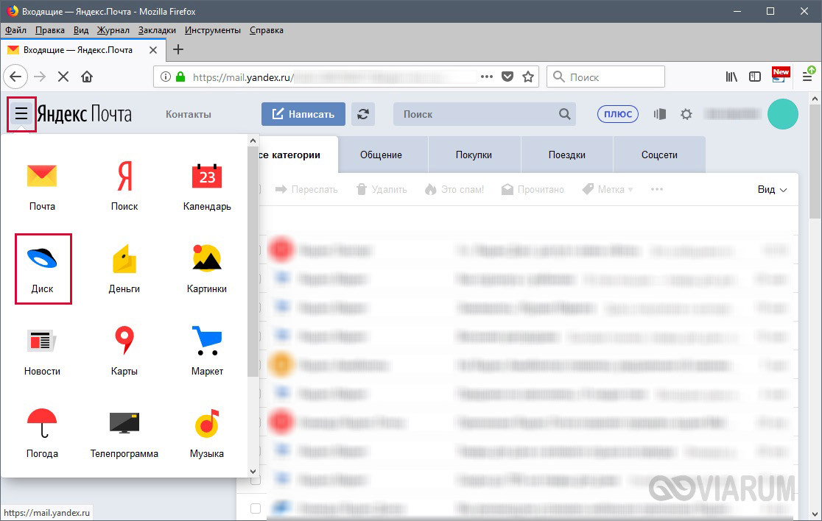Screen dimensions: 822x521
Task: Click the user avatar circle
Action: (x=783, y=114)
